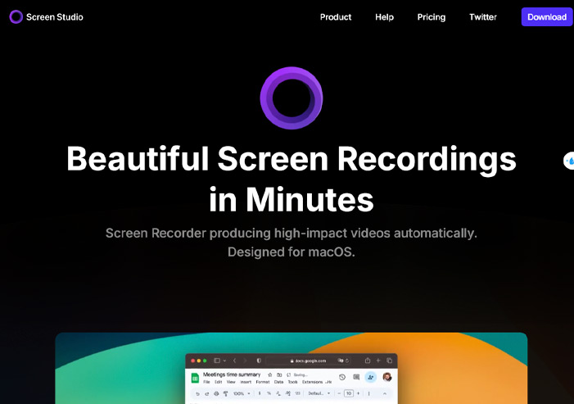Click the Screen Studio ring logo in header
574x404 pixels.
click(16, 16)
